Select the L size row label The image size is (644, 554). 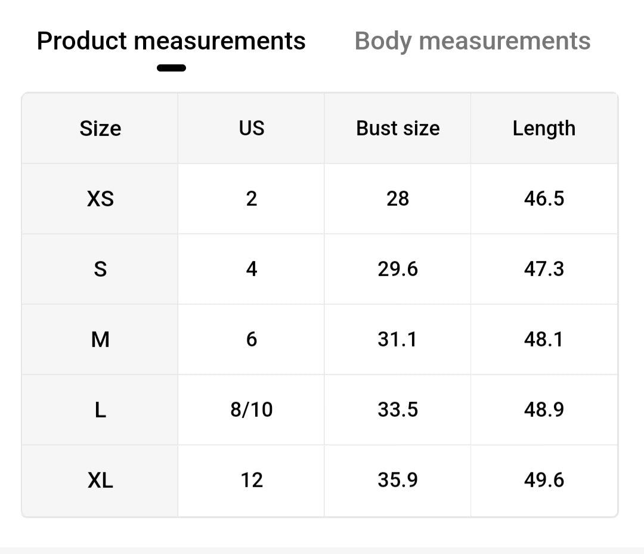coord(100,410)
